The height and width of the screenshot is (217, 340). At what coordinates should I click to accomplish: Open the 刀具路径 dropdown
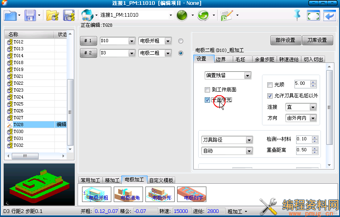click(x=249, y=140)
